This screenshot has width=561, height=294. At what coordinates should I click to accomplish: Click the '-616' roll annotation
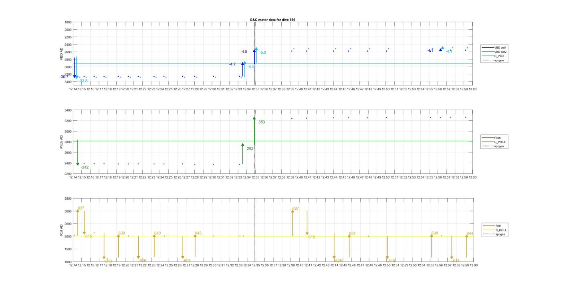(142, 261)
